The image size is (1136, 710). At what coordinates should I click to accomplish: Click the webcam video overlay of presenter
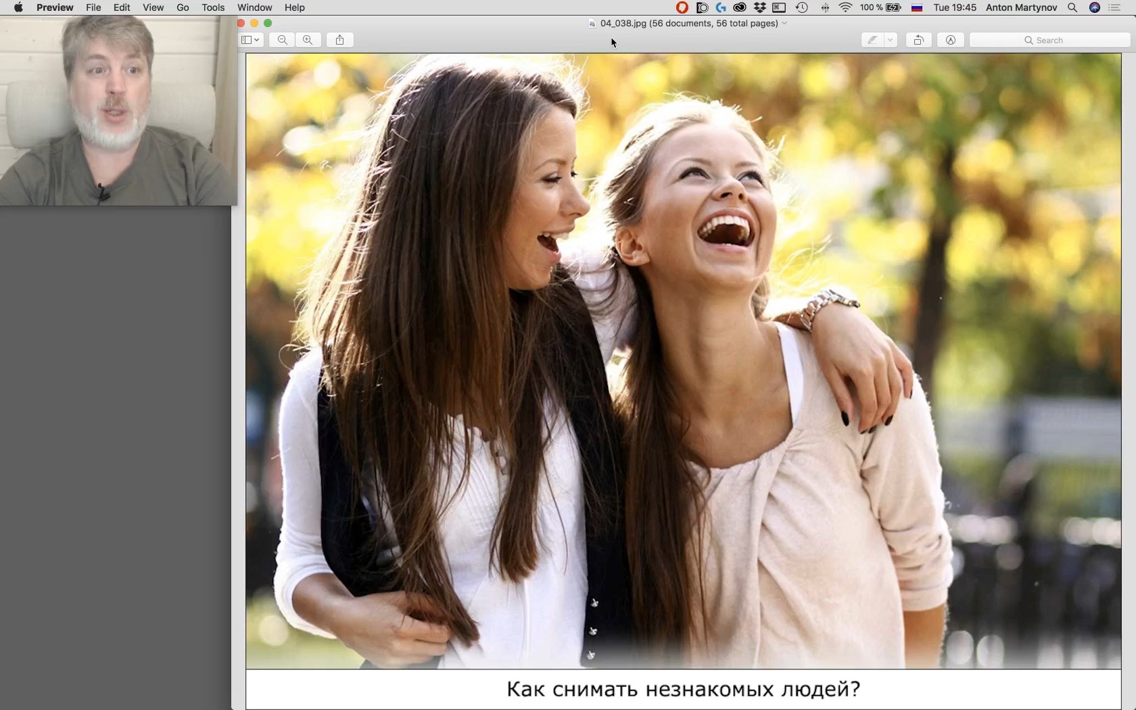(118, 110)
